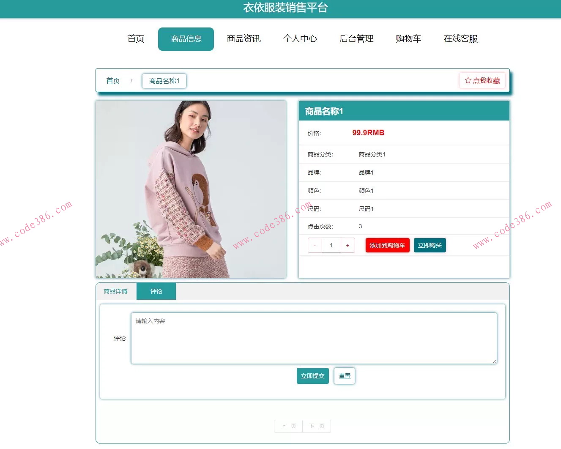The height and width of the screenshot is (449, 561).
Task: Click 立即购买 to buy the product now
Action: click(430, 245)
